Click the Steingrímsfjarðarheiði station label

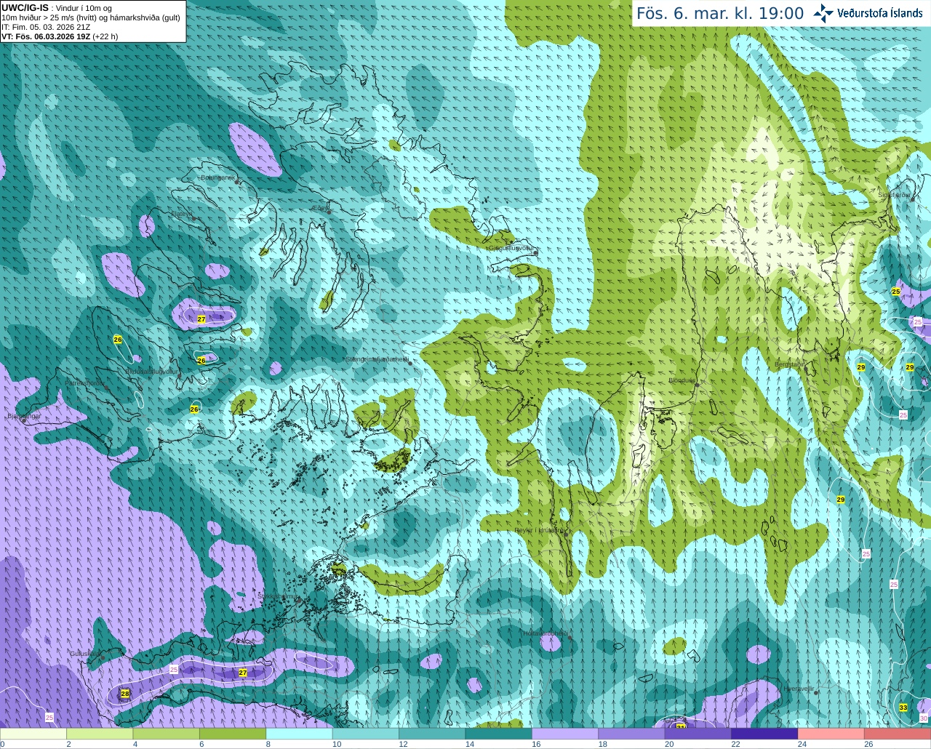377,359
